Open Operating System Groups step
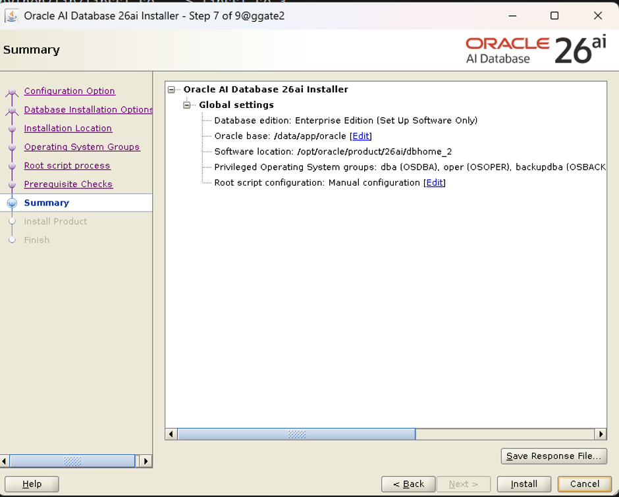This screenshot has height=497, width=619. click(82, 147)
